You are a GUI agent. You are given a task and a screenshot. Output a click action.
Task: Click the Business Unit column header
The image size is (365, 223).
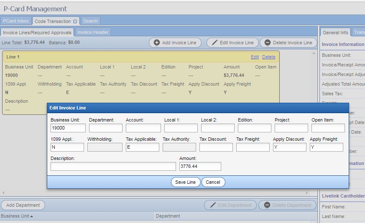pos(77,216)
